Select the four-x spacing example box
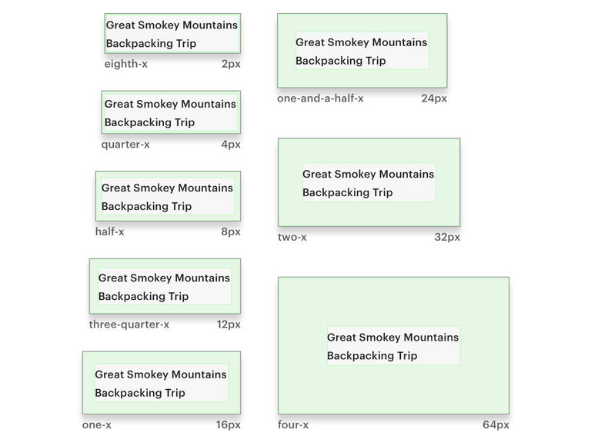Screen dimensions: 591x446 coord(393,346)
